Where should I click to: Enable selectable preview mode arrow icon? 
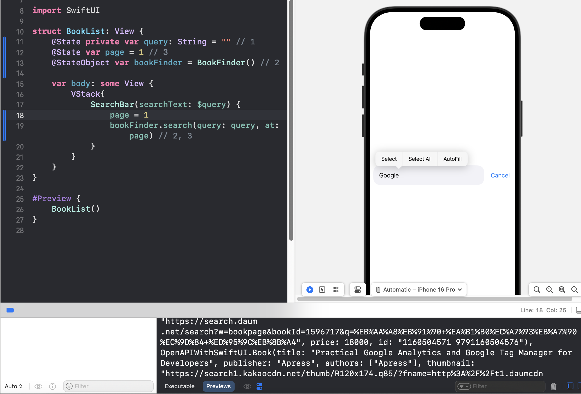(322, 289)
